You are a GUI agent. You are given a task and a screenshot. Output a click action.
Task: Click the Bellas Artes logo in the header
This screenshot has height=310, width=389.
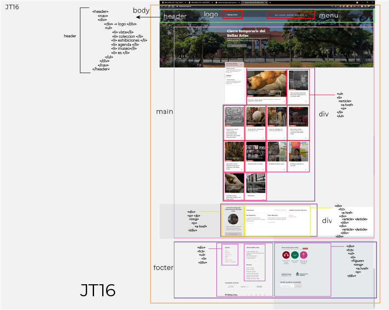tap(232, 15)
